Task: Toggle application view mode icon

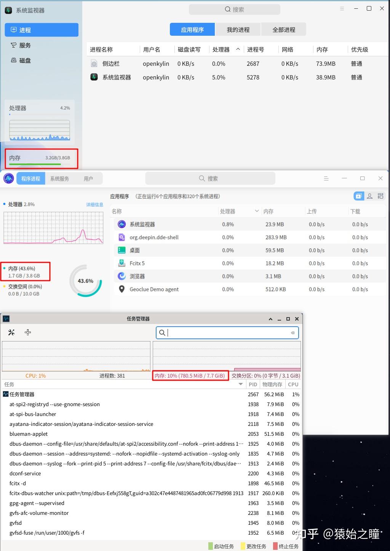Action: tap(358, 196)
